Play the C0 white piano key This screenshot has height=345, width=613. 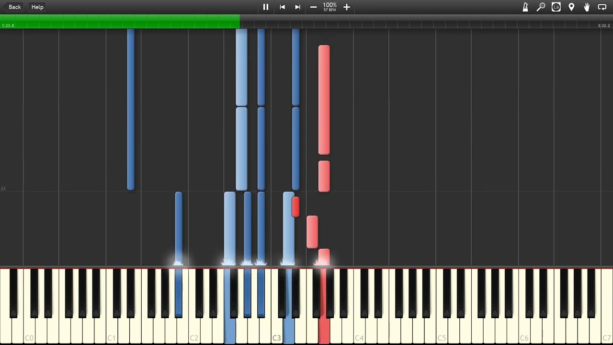[x=29, y=331]
